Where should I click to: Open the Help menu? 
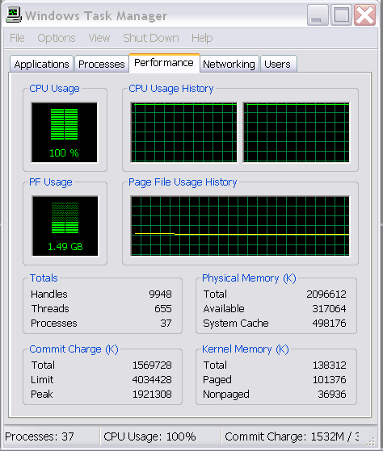(202, 38)
